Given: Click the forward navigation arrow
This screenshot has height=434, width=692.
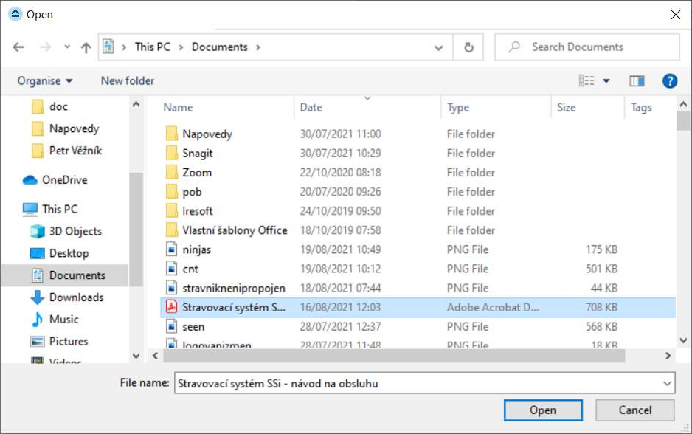Looking at the screenshot, I should (x=46, y=46).
